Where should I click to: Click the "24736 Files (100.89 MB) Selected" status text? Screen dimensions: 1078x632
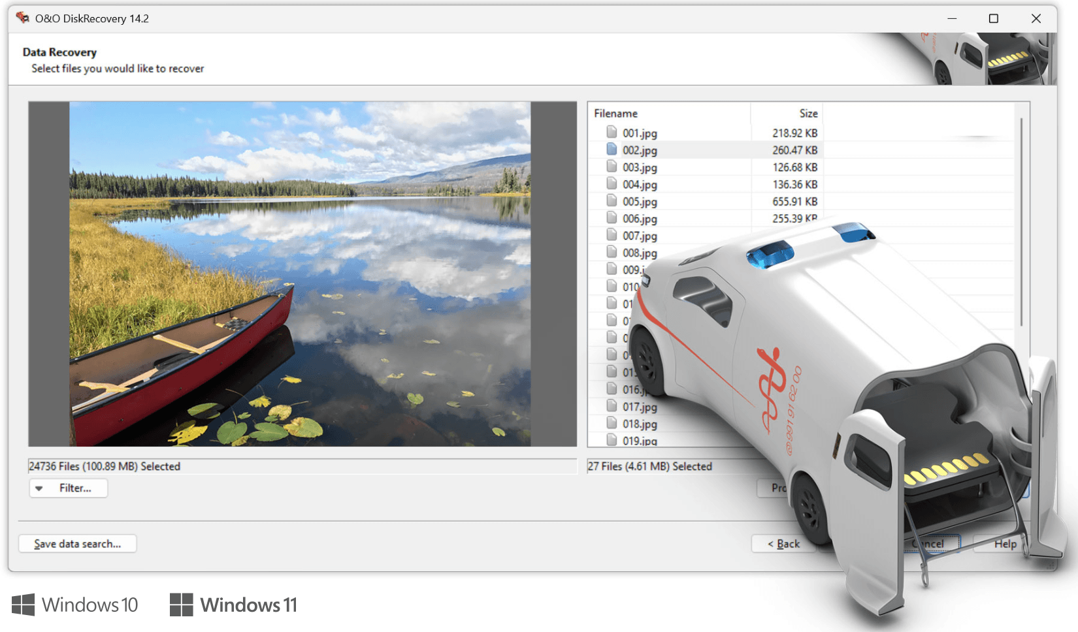coord(105,466)
